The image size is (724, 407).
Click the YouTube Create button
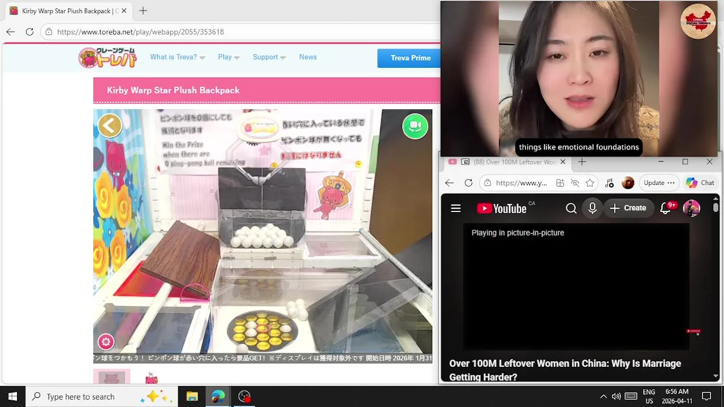click(x=628, y=208)
